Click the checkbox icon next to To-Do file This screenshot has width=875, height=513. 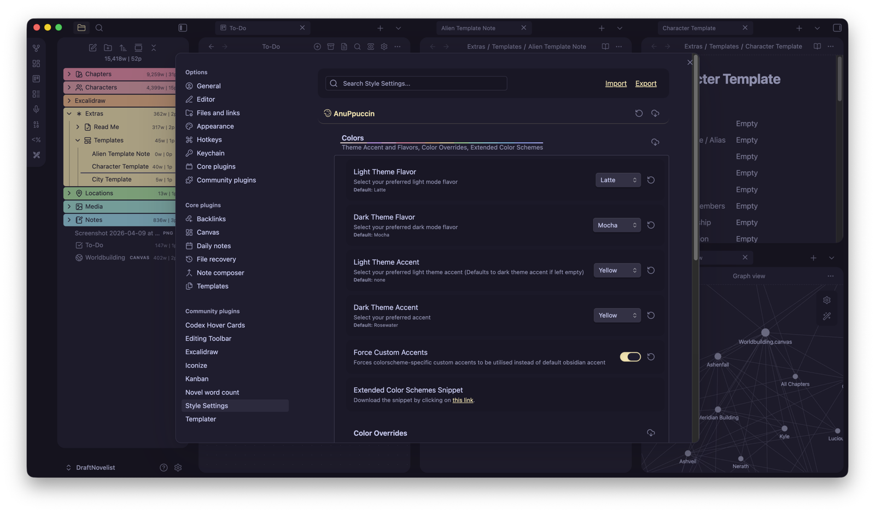click(x=79, y=245)
